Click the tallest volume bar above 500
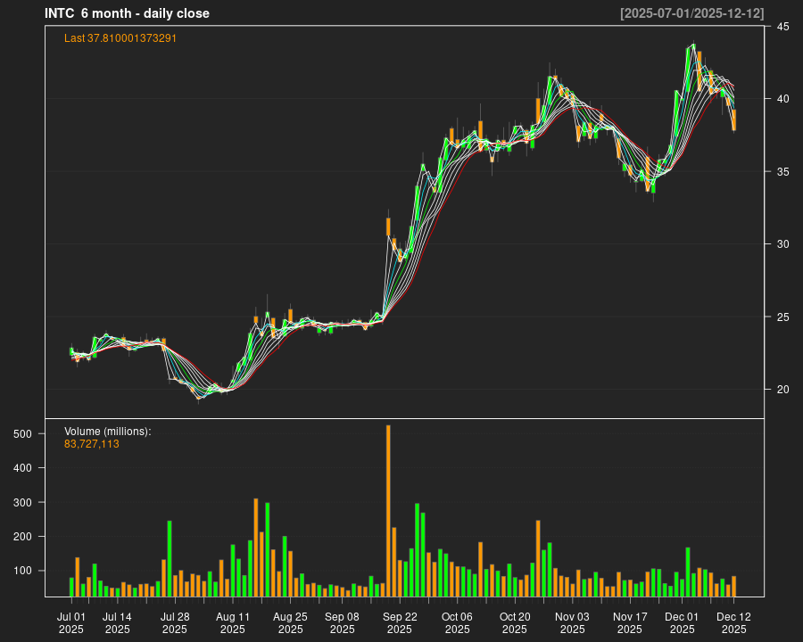Viewport: 803px width, 642px height. [x=388, y=510]
